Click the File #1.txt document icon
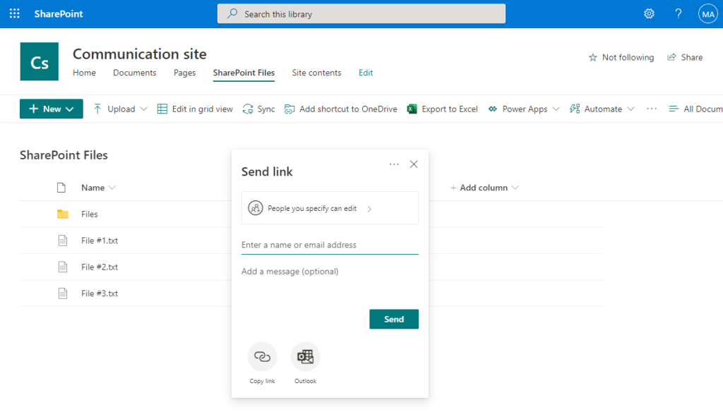Image resolution: width=723 pixels, height=412 pixels. coord(63,241)
